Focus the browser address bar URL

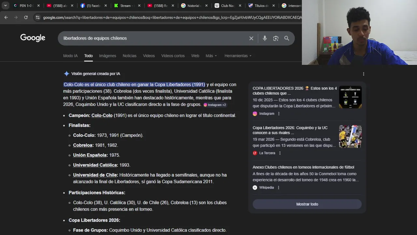point(172,17)
